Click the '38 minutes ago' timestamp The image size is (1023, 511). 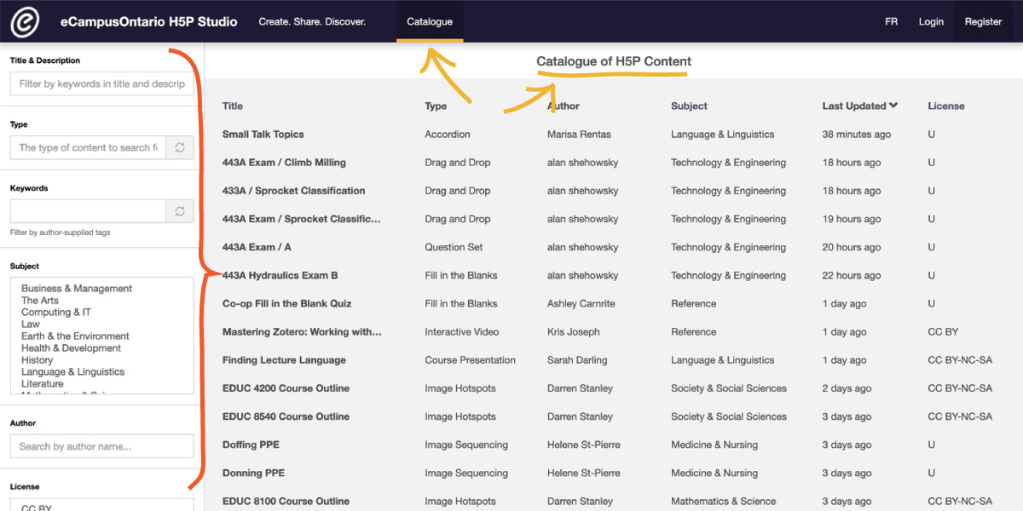(857, 135)
